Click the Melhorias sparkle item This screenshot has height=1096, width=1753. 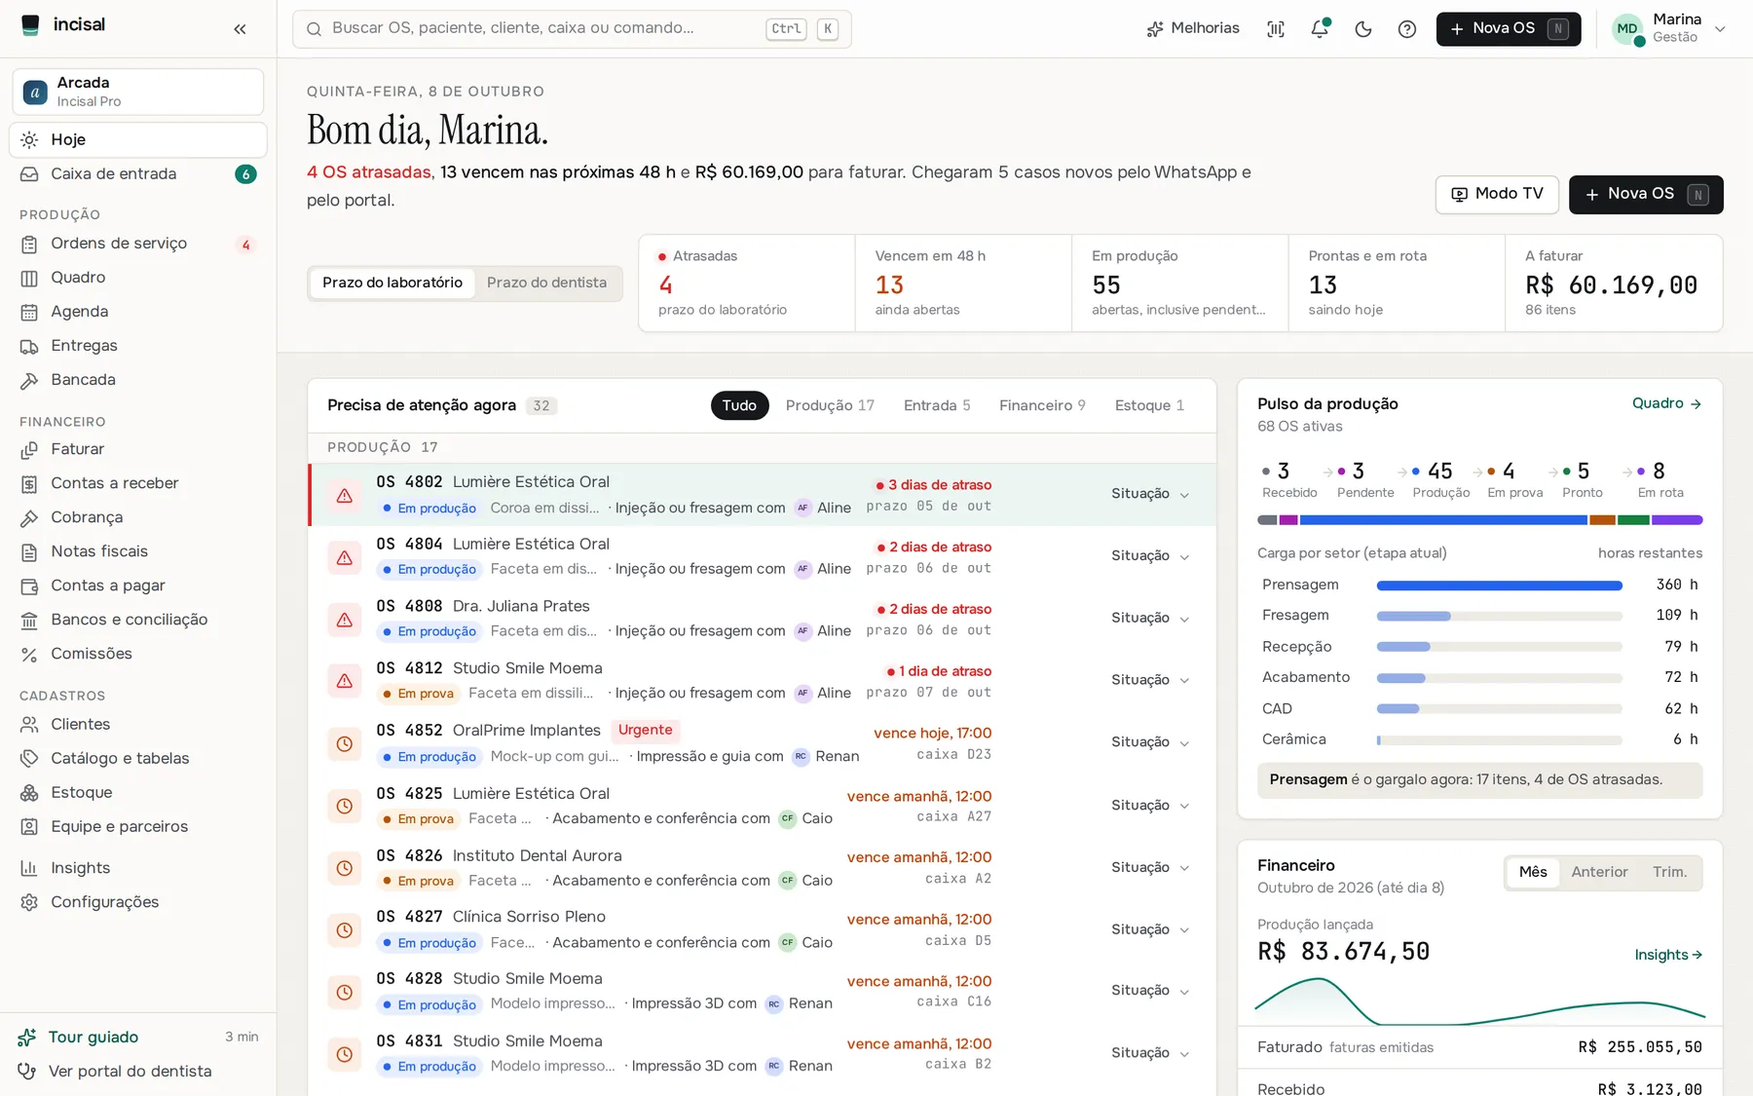(x=1193, y=28)
